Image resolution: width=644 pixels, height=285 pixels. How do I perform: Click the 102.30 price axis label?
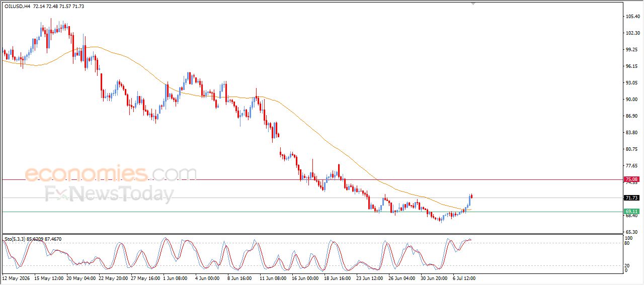632,33
